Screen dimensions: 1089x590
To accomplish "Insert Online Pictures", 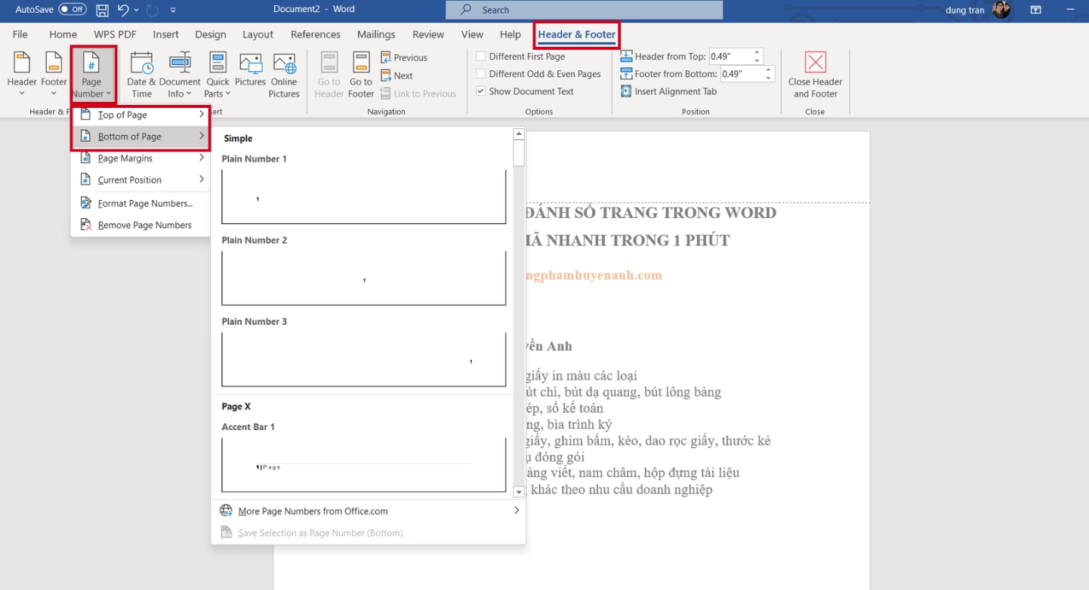I will (284, 74).
